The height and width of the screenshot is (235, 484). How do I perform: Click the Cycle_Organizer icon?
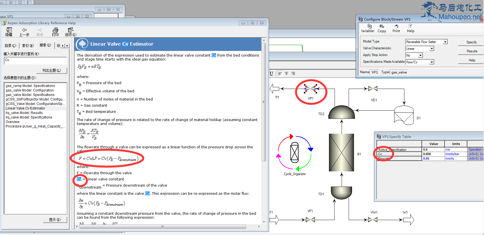pos(294,153)
